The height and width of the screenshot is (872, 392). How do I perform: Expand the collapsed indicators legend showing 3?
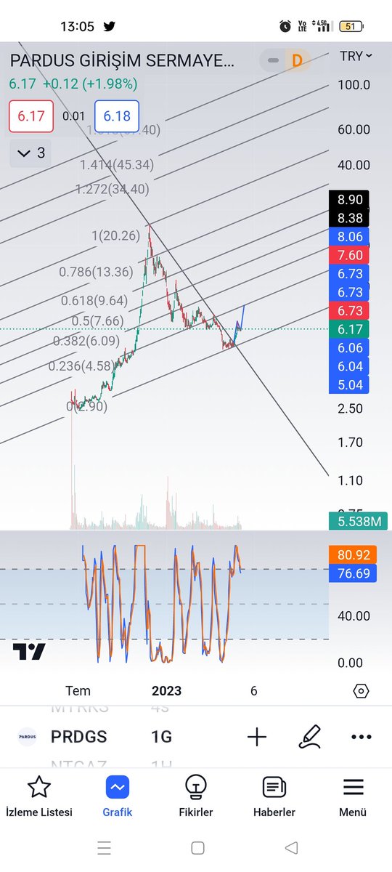pyautogui.click(x=30, y=153)
